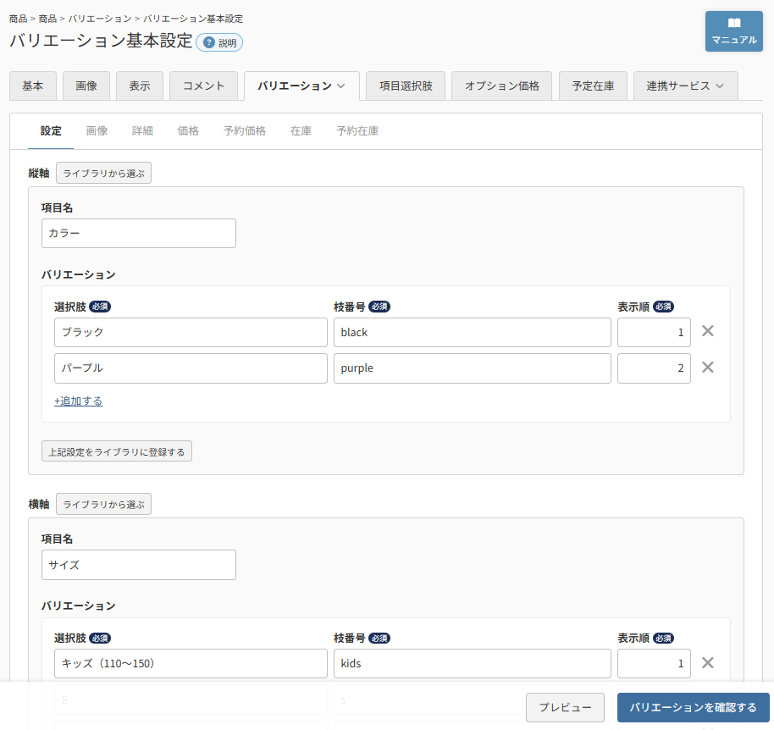Click the 説明 help question-mark icon

click(x=209, y=43)
